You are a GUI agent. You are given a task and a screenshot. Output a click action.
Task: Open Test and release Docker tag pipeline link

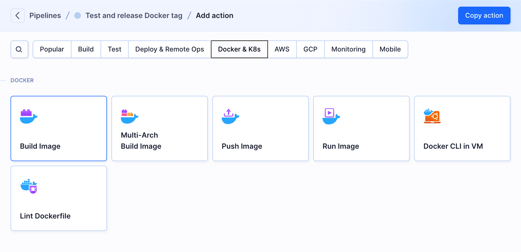pyautogui.click(x=134, y=16)
